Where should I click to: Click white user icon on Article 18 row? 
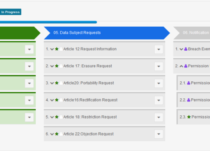tap(61, 117)
